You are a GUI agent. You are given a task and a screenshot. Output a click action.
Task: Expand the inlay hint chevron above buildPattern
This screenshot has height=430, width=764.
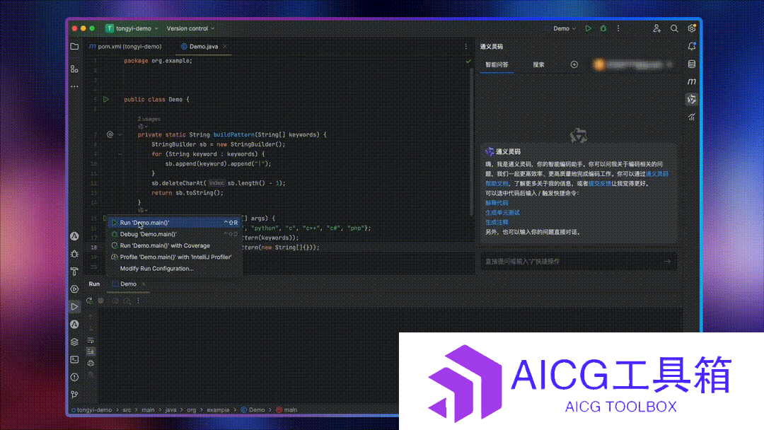coord(146,126)
